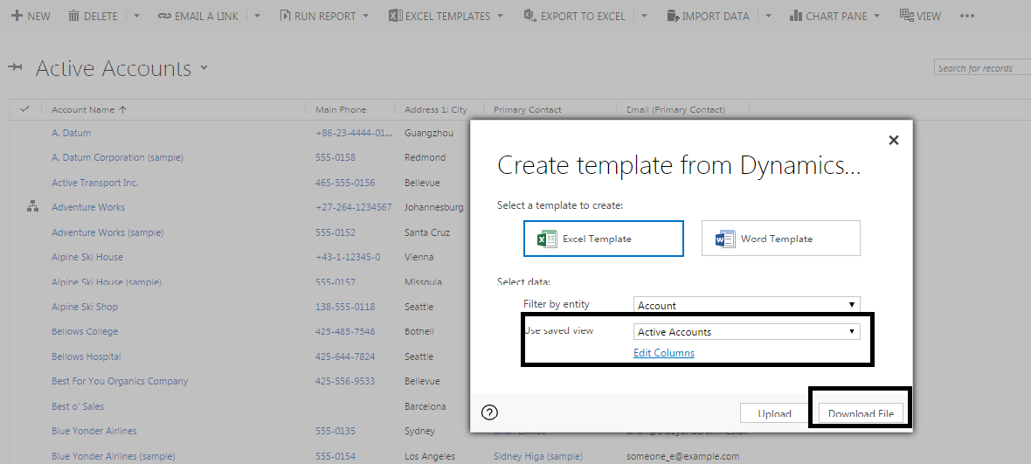Open Best For You Organics Company
The image size is (1031, 464).
click(120, 381)
